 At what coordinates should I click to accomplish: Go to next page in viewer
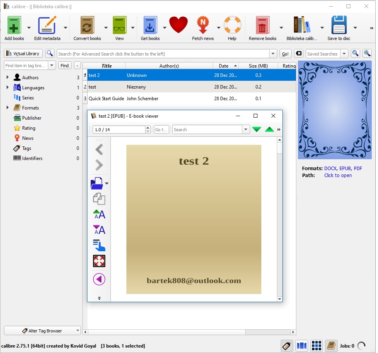tap(99, 165)
